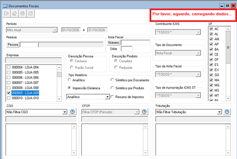Choose Razão Social radio option

coord(72,67)
